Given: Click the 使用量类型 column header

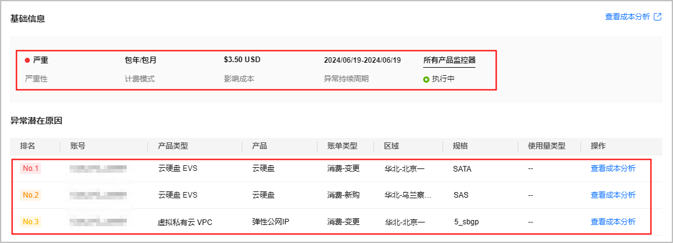Looking at the screenshot, I should point(547,146).
